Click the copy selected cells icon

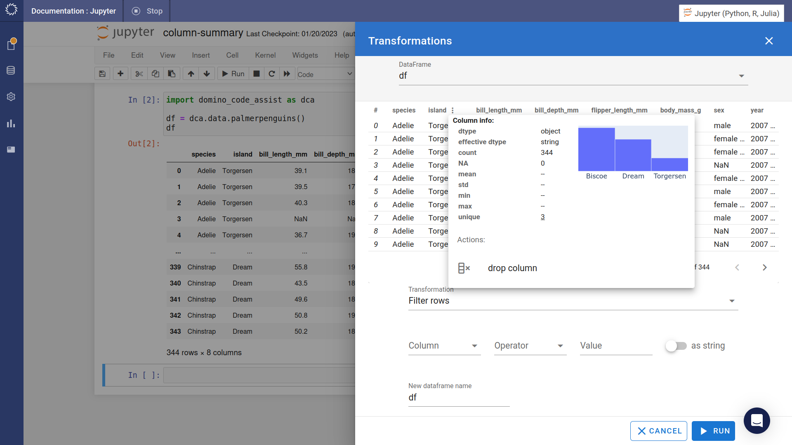156,73
